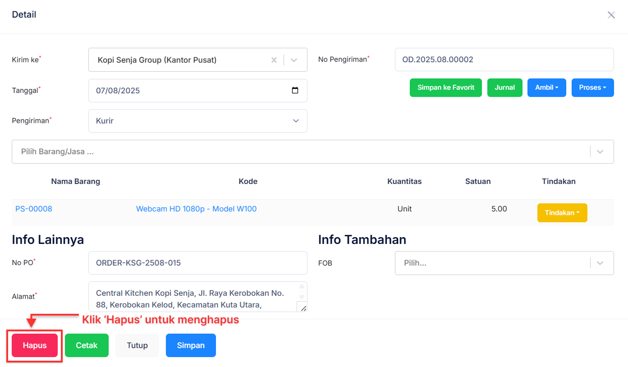Screen dimensions: 628x367
Task: Close the Detail dialog with X icon
Action: 611,15
